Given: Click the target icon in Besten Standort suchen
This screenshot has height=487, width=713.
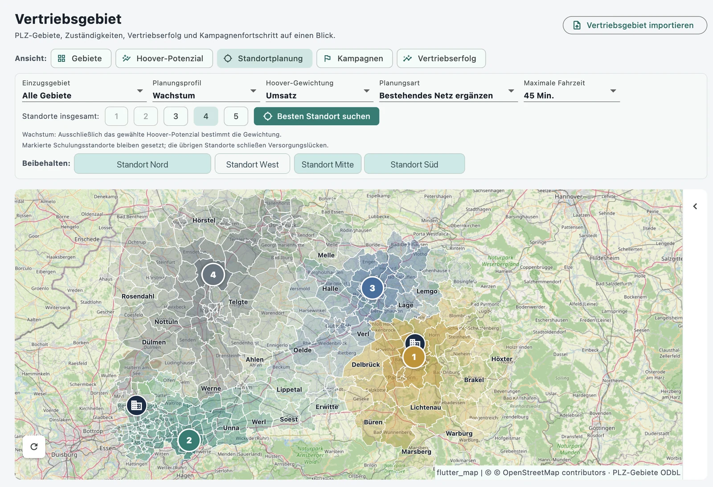Looking at the screenshot, I should [x=267, y=116].
